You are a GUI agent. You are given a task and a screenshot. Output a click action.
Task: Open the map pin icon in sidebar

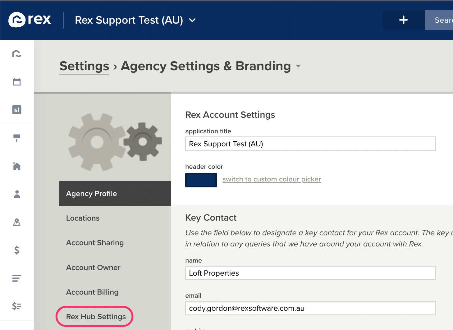tap(17, 222)
